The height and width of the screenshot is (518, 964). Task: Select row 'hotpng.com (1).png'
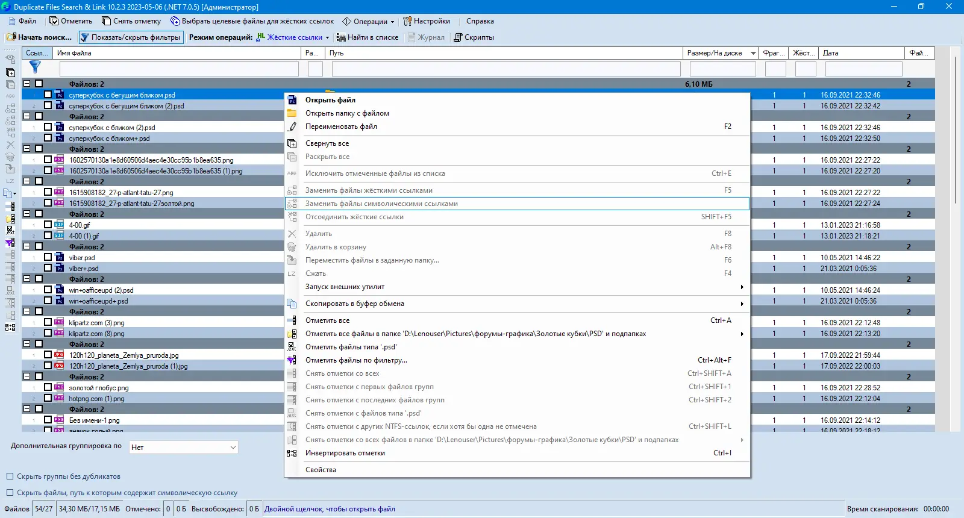(96, 399)
